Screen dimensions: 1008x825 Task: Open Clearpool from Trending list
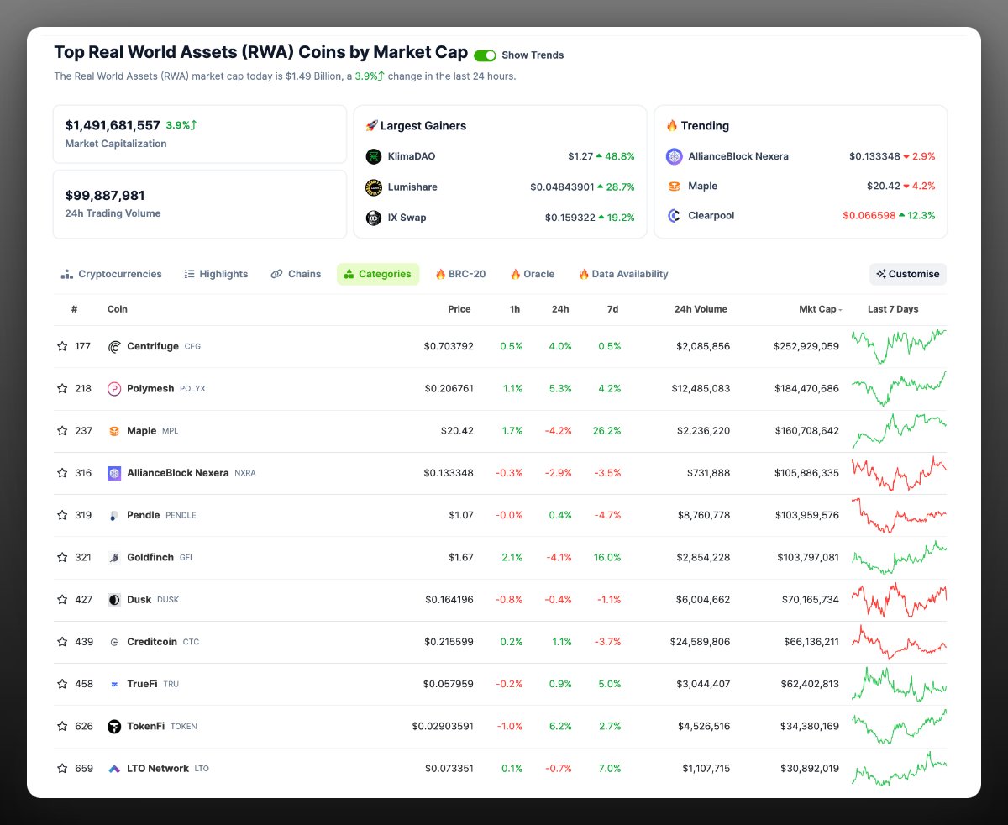click(x=711, y=216)
